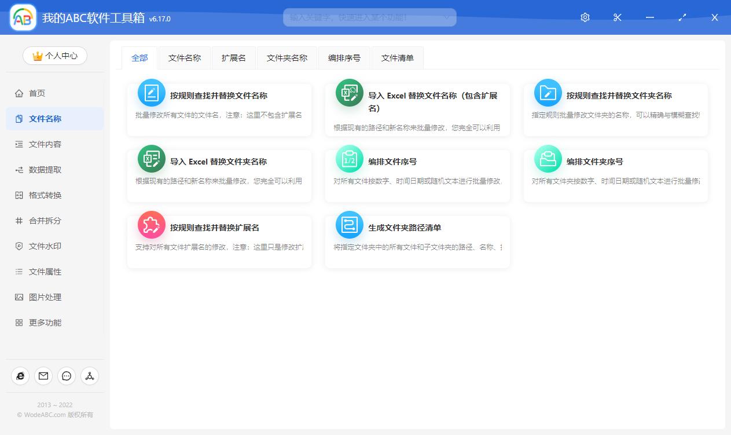Image resolution: width=731 pixels, height=435 pixels.
Task: Open the browser website icon at bottom left
Action: point(20,376)
